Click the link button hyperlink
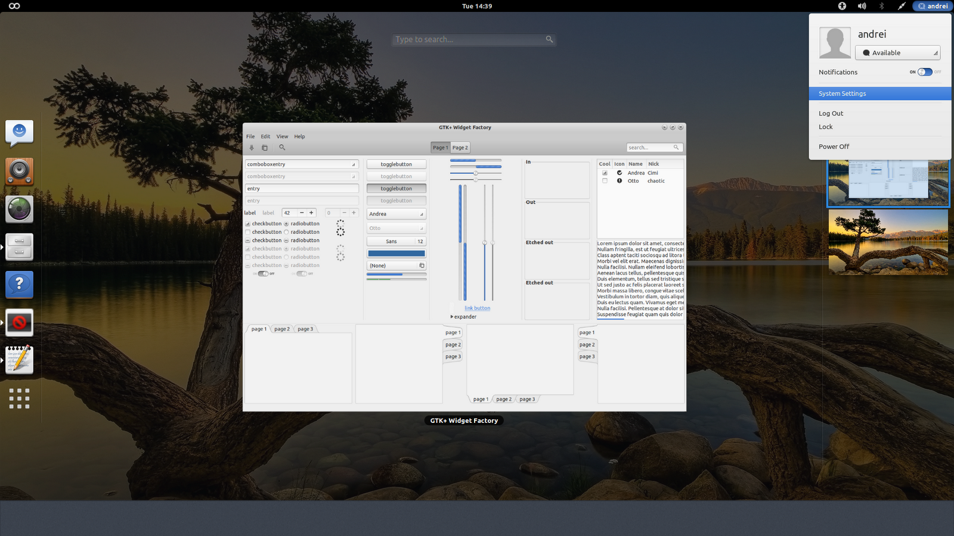 click(x=476, y=308)
